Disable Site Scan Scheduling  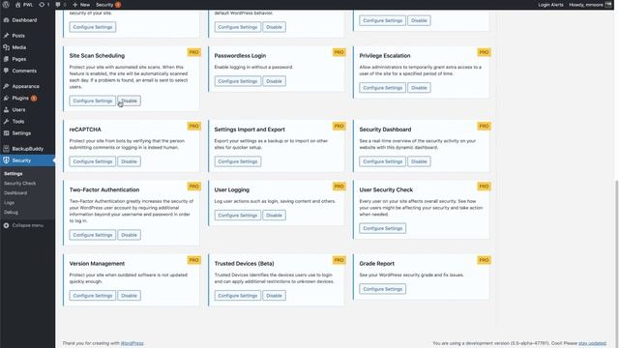pyautogui.click(x=129, y=101)
